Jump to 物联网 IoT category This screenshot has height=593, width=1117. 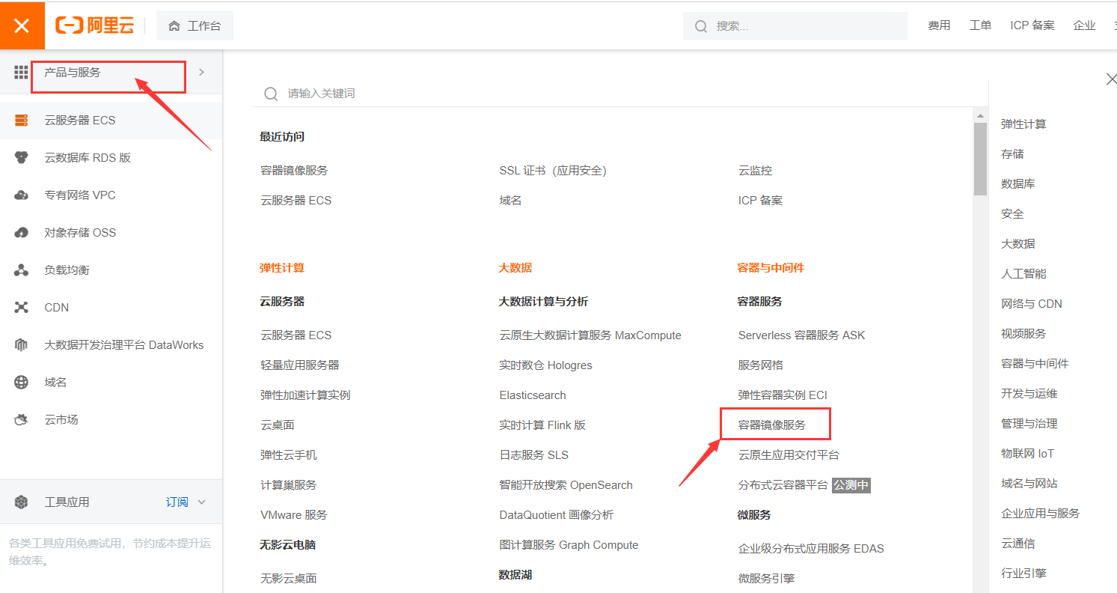(x=1027, y=454)
